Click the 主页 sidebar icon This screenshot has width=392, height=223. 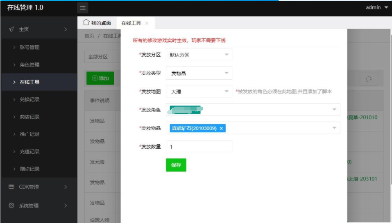(11, 29)
